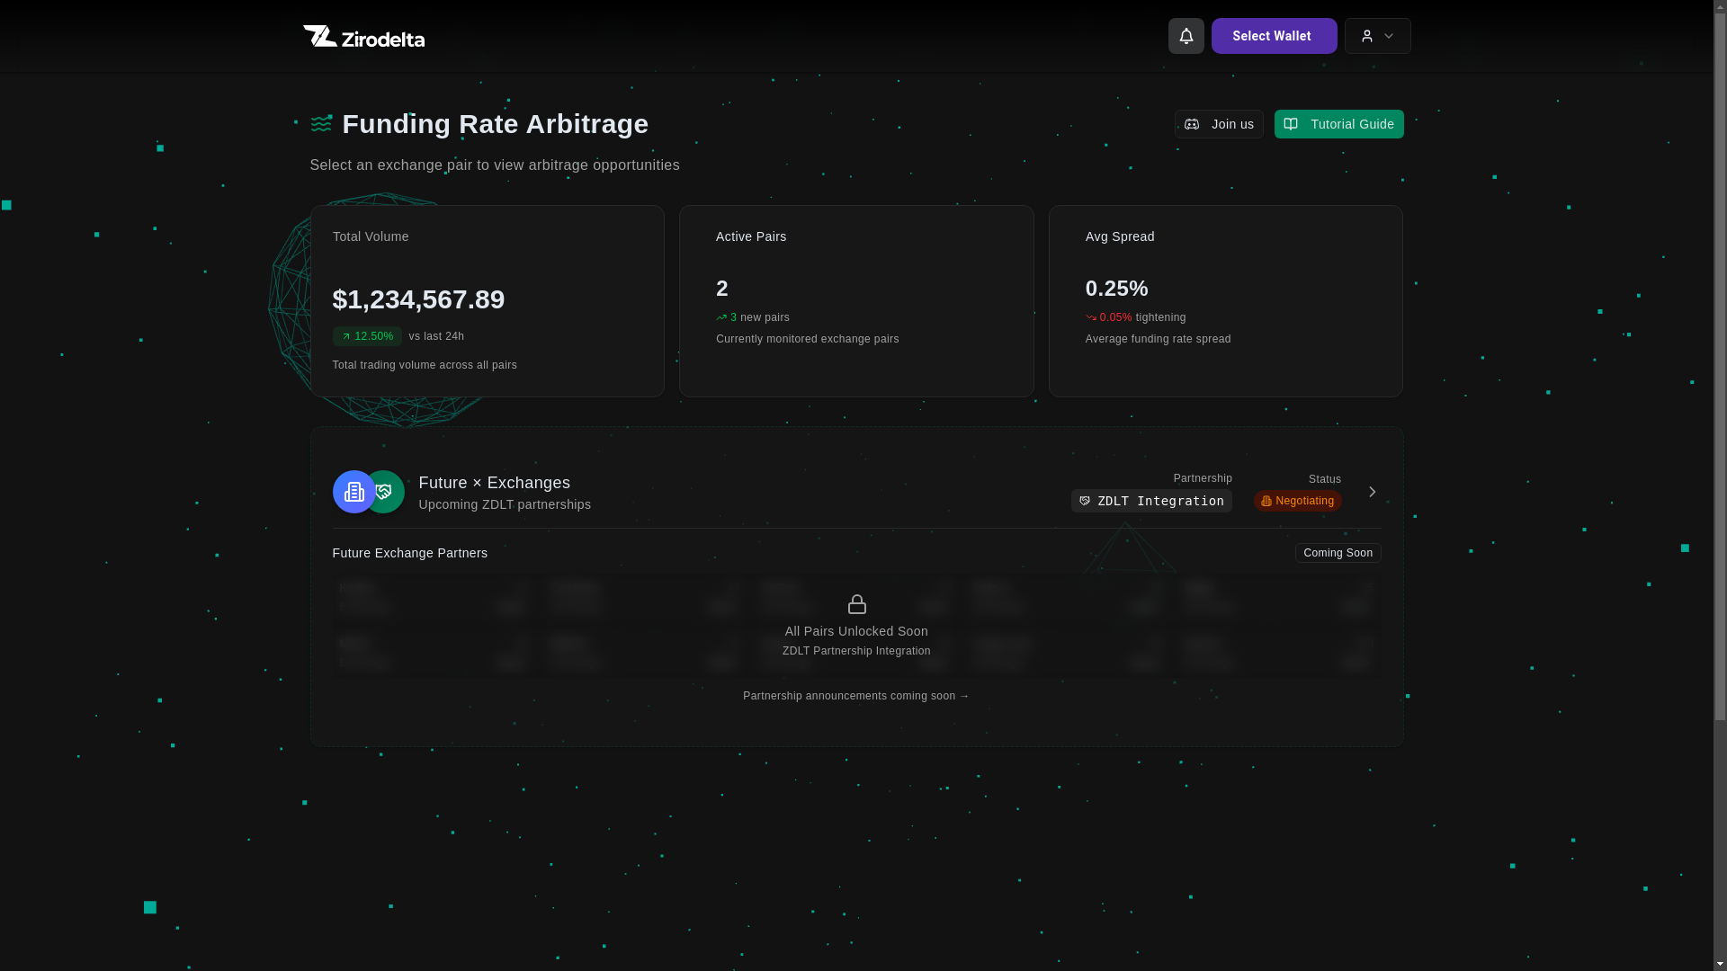Expand the Future × Exchanges row chevron
Screen dimensions: 1727x971
pyautogui.click(x=1372, y=492)
